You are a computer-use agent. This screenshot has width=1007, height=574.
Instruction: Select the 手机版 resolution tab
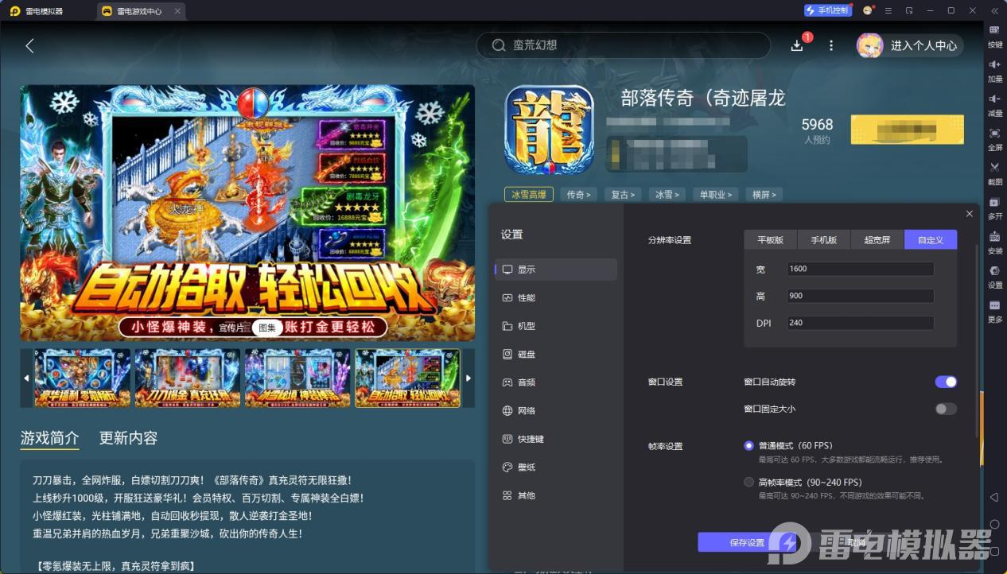[824, 239]
